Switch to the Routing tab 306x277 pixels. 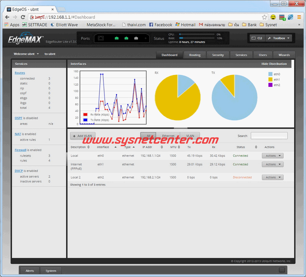pyautogui.click(x=195, y=55)
